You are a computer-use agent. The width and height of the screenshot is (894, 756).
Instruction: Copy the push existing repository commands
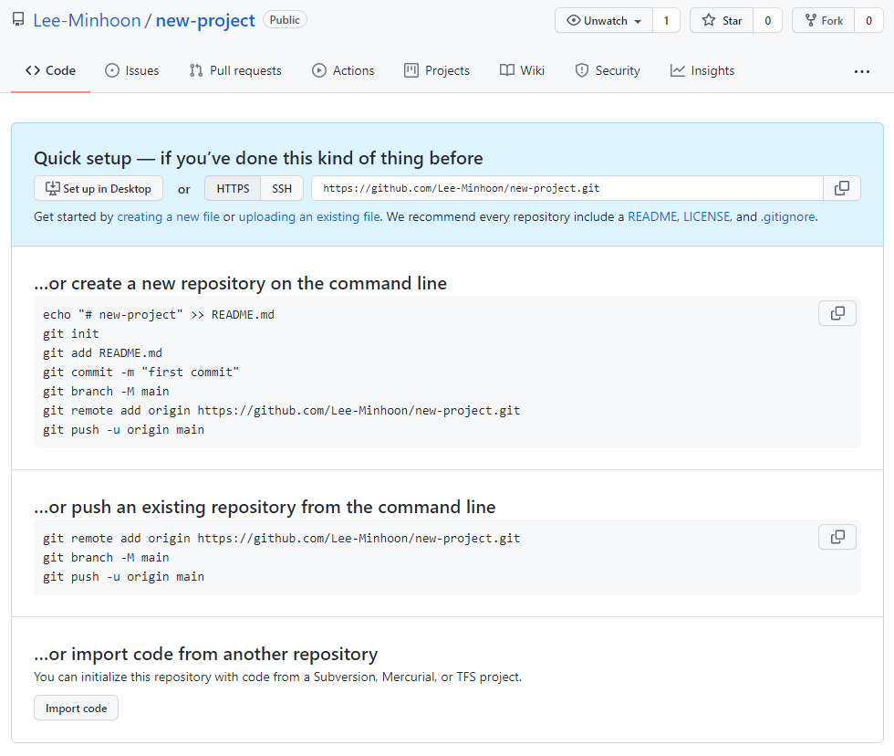pos(837,537)
